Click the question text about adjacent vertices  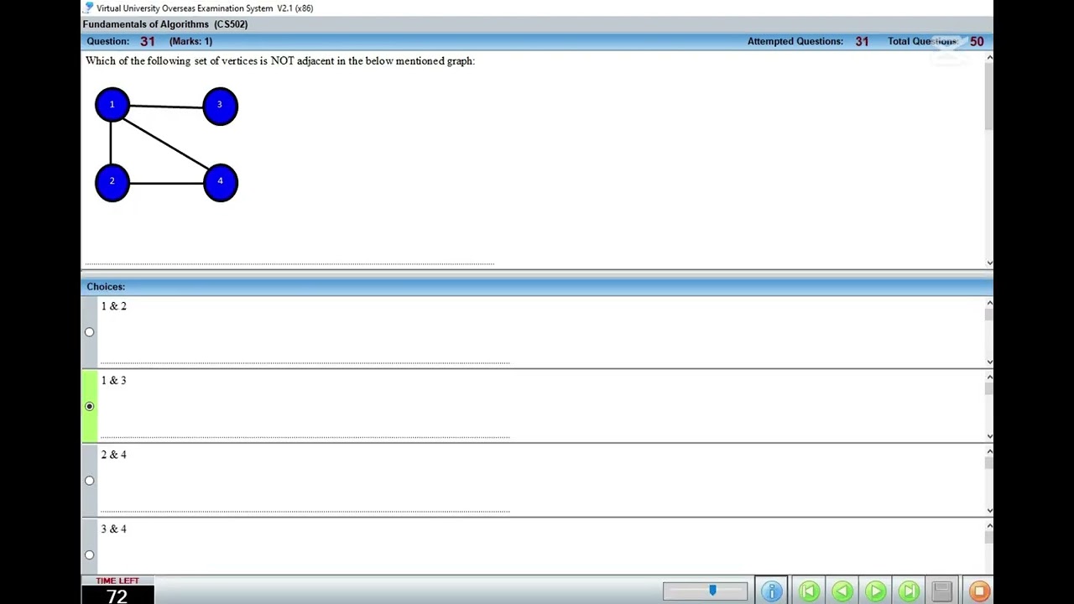tap(280, 60)
